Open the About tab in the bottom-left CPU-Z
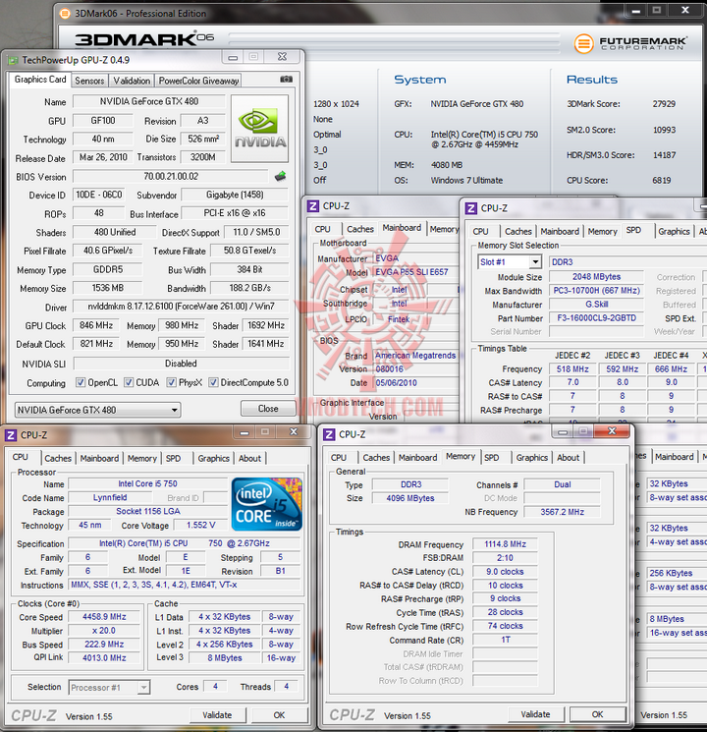The width and height of the screenshot is (707, 732). pos(249,459)
